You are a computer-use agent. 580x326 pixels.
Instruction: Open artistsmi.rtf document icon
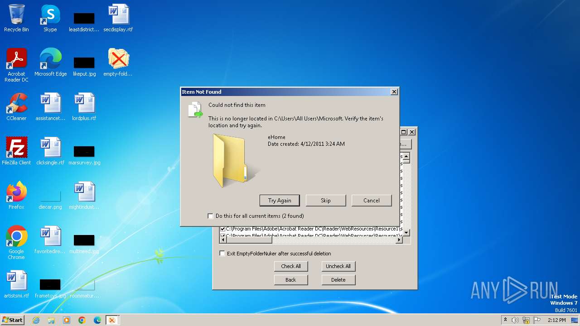[x=16, y=284]
